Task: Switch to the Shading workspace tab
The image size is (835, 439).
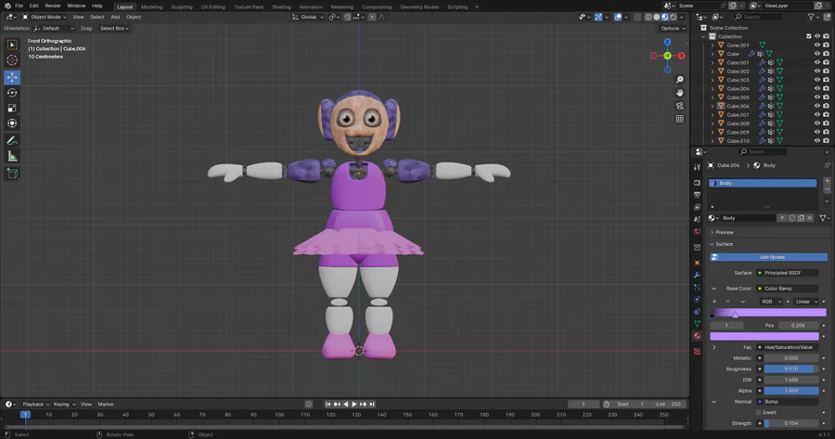Action: coord(281,6)
